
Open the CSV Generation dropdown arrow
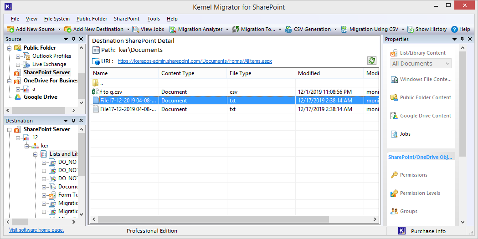[335, 30]
